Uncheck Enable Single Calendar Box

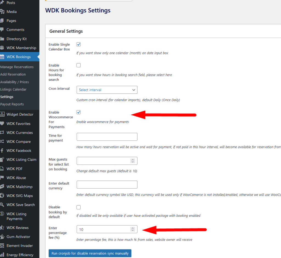(x=78, y=44)
